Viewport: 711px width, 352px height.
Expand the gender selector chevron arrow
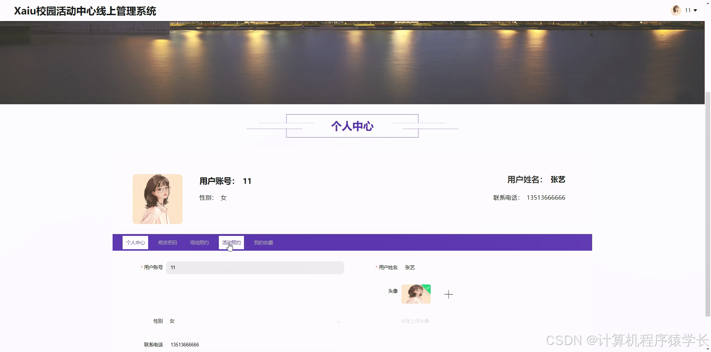point(338,322)
